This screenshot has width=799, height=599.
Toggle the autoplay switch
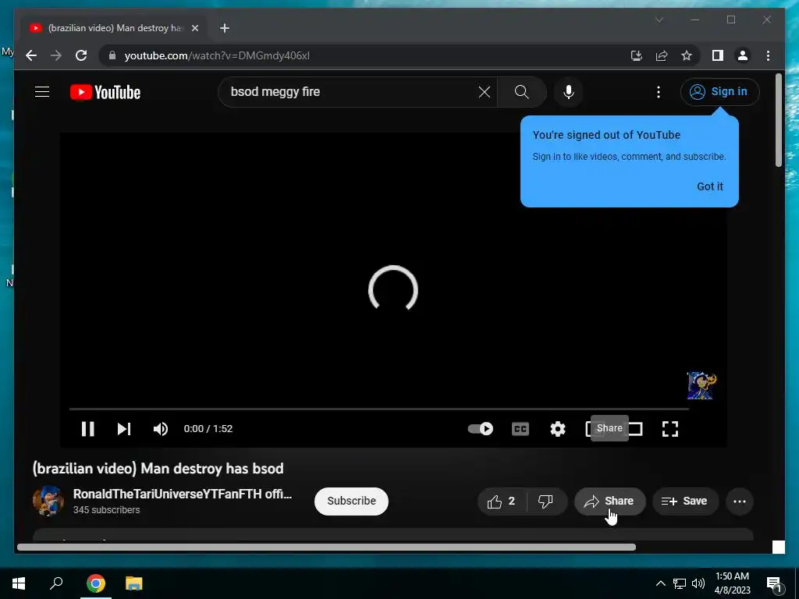point(480,429)
